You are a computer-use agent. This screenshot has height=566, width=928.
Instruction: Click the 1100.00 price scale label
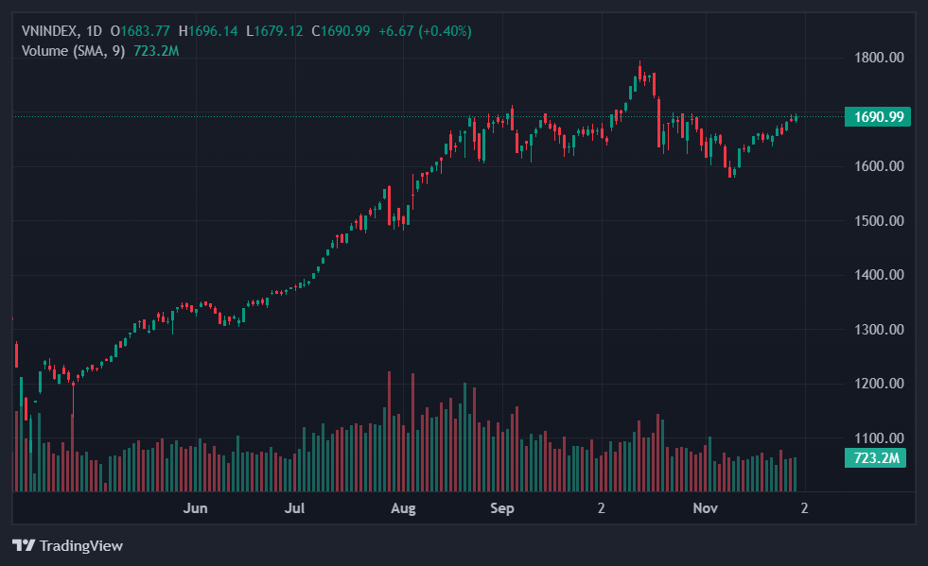click(x=878, y=438)
